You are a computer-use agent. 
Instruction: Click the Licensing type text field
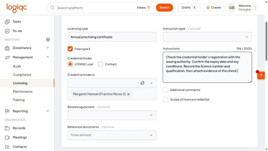(112, 37)
